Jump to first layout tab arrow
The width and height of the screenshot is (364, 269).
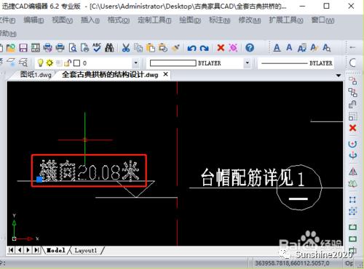click(x=11, y=250)
